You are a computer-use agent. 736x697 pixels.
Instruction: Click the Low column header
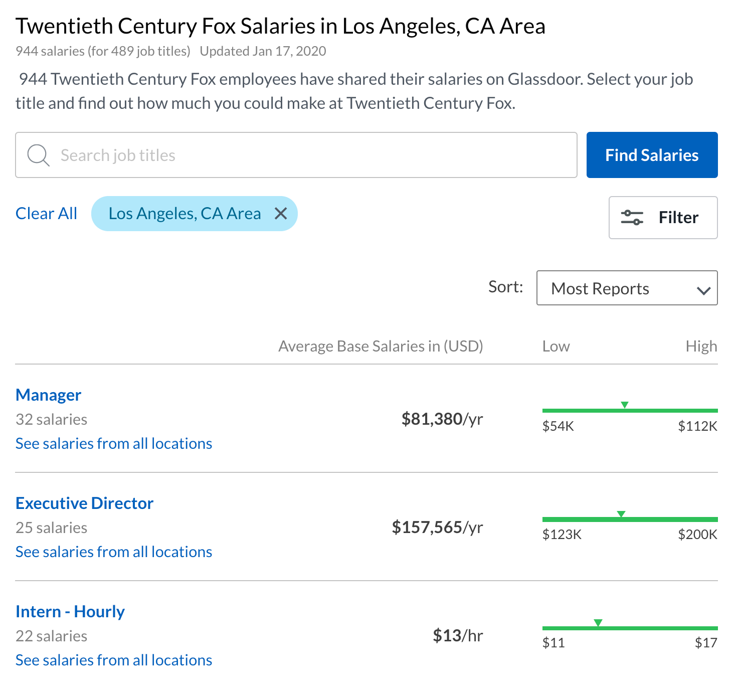tap(556, 346)
